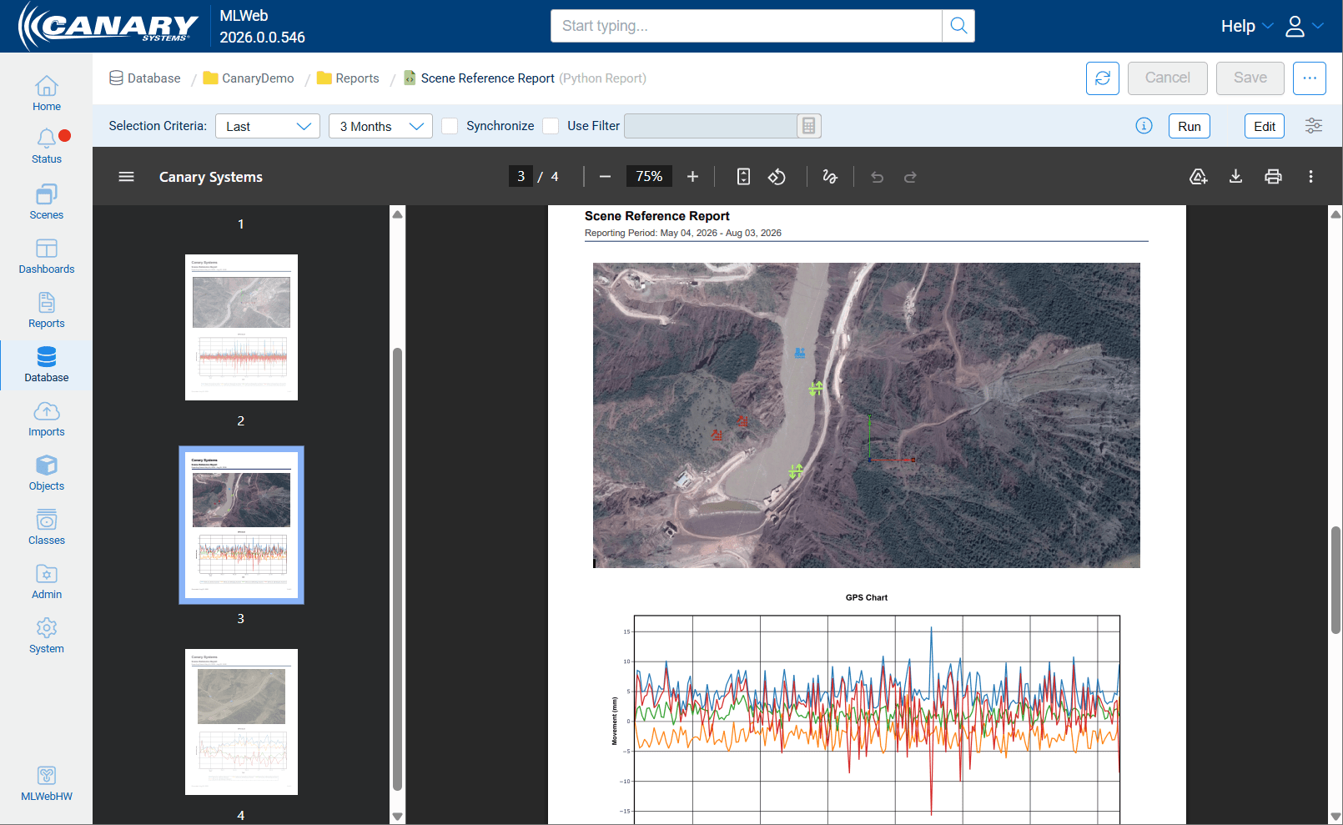Open the filter calculator icon
The height and width of the screenshot is (825, 1343).
(x=808, y=126)
